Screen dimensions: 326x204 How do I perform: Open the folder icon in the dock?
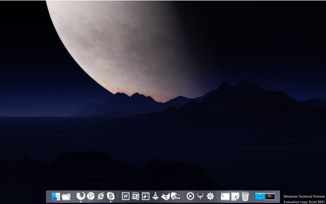(x=66, y=196)
